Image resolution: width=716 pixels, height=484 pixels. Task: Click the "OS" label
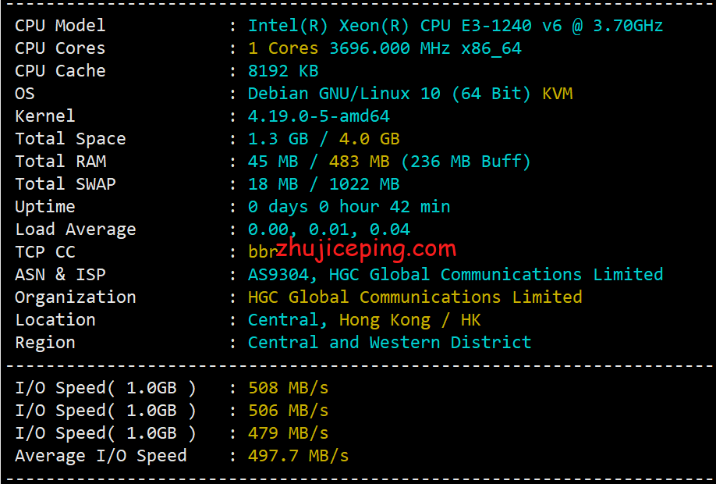pos(25,94)
